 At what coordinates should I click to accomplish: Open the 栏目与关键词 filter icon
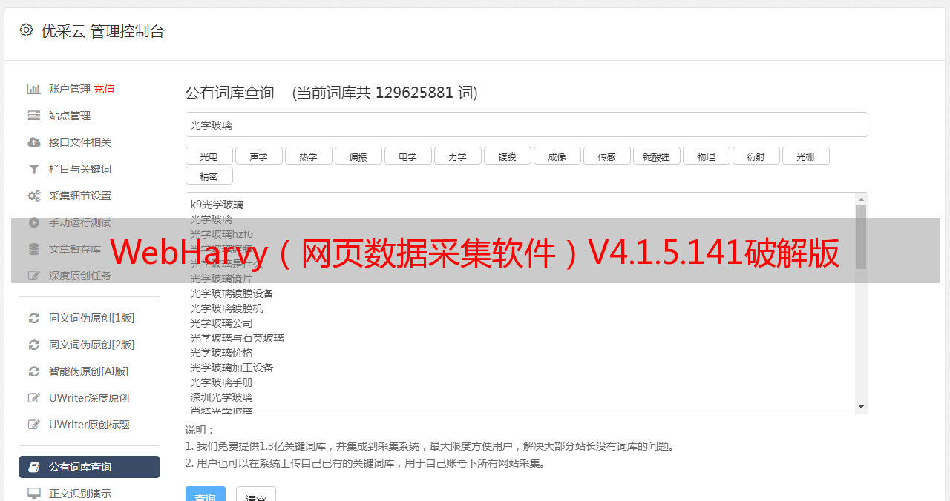click(x=34, y=169)
